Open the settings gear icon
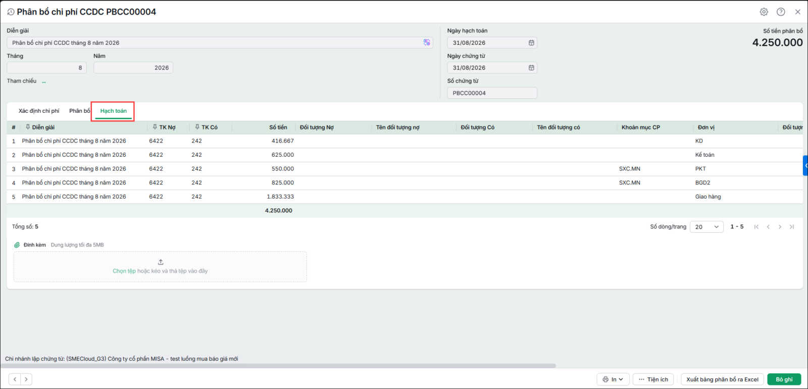808x389 pixels. 764,12
